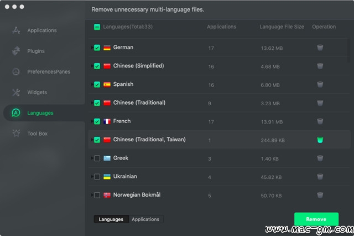Click trash icon in Ukrainian row

click(320, 177)
